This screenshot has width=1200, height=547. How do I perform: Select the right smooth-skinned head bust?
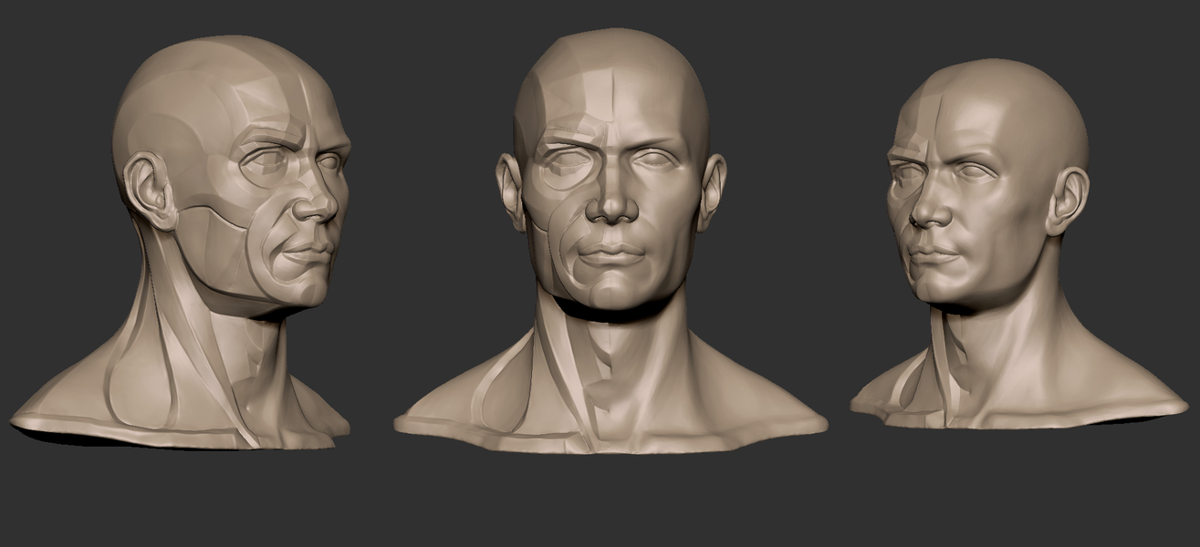[x=1017, y=244]
